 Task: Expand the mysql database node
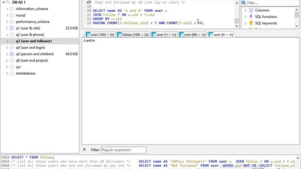click(x=7, y=15)
